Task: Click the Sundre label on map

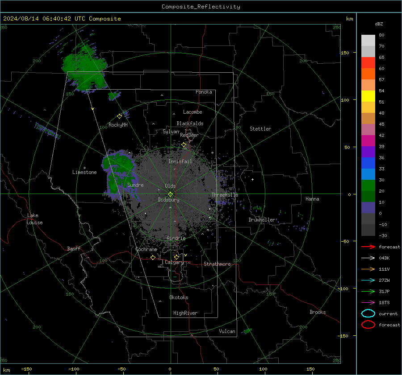Action: pos(135,185)
